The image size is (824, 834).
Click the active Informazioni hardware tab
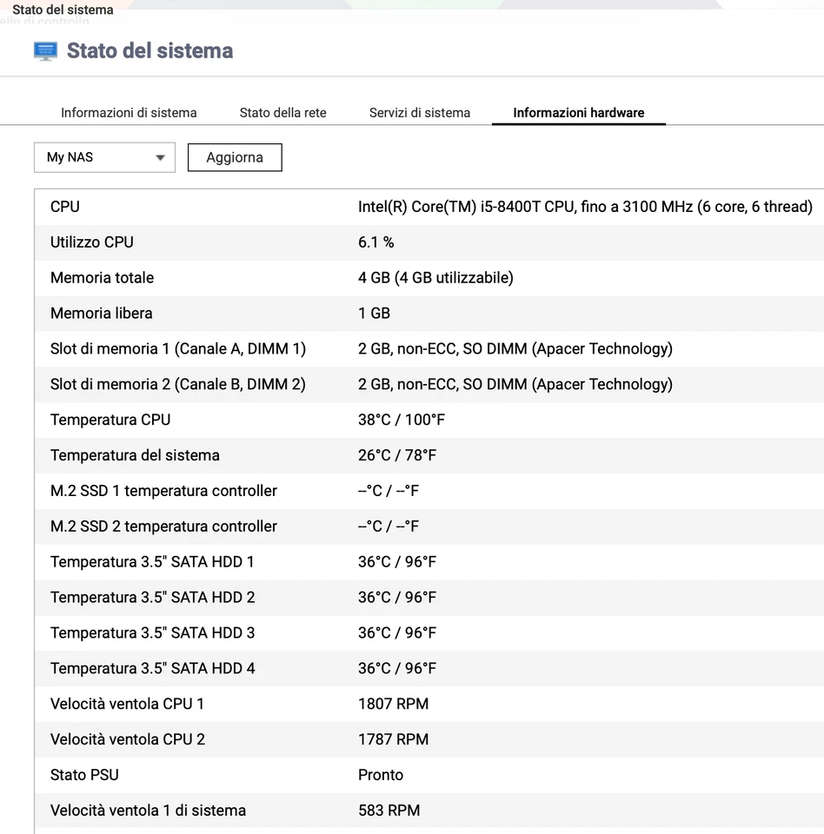tap(579, 112)
